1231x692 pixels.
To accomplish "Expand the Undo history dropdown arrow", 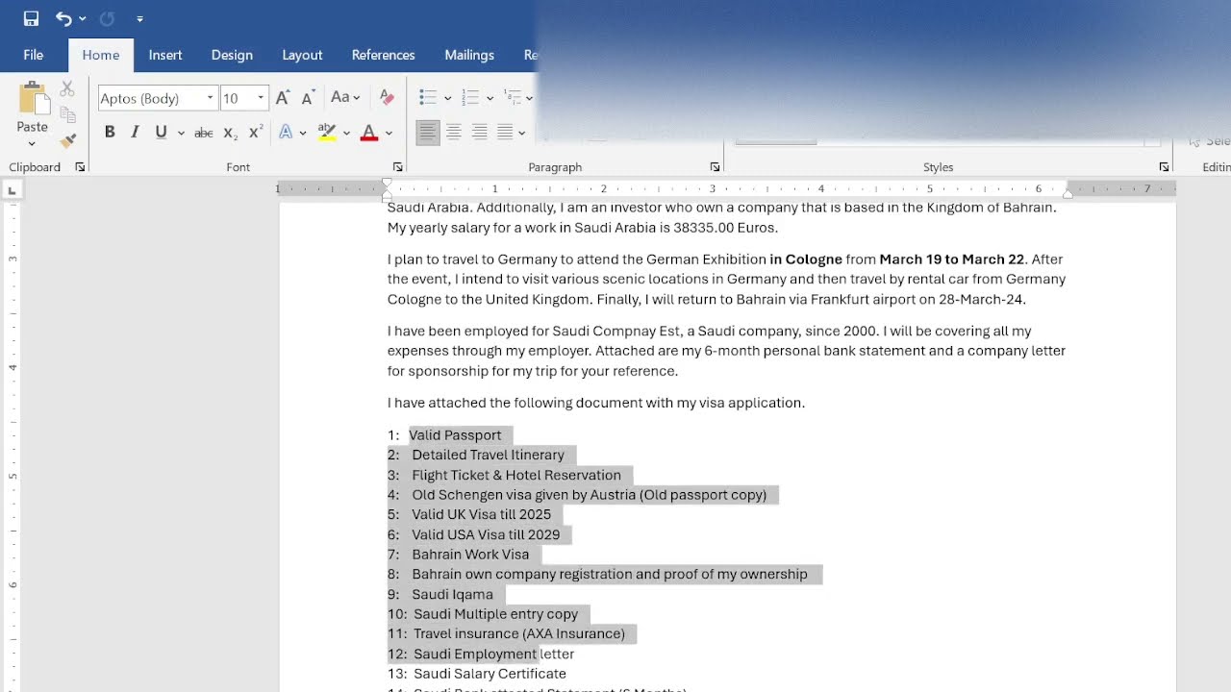I will coord(83,18).
